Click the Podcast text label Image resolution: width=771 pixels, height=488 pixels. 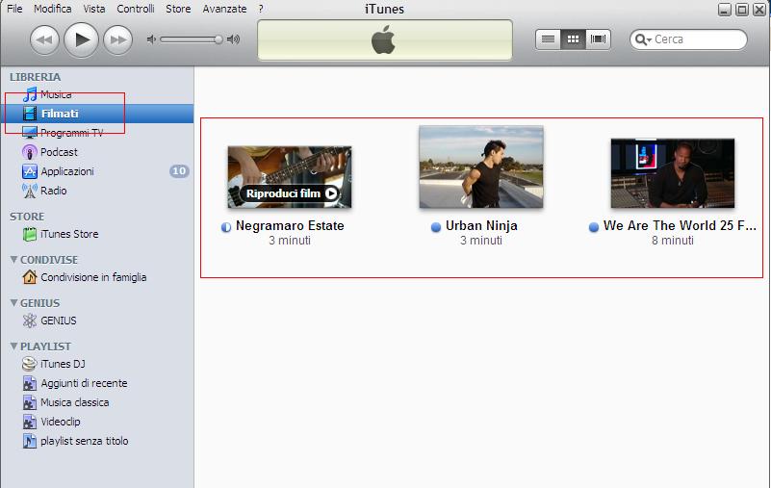pos(59,152)
